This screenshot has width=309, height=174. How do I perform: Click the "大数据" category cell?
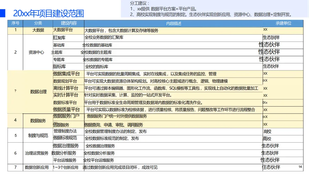38,30
